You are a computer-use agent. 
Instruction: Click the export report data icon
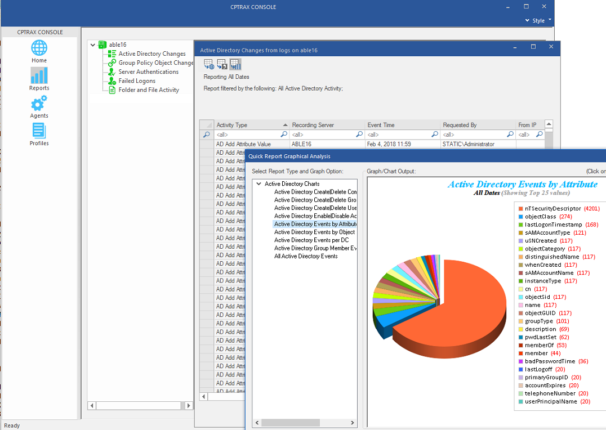(221, 64)
